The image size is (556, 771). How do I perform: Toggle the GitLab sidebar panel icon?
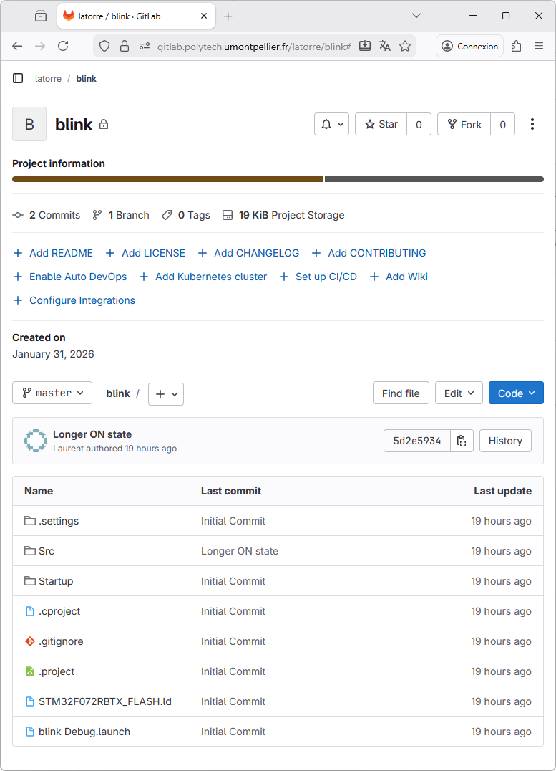18,78
